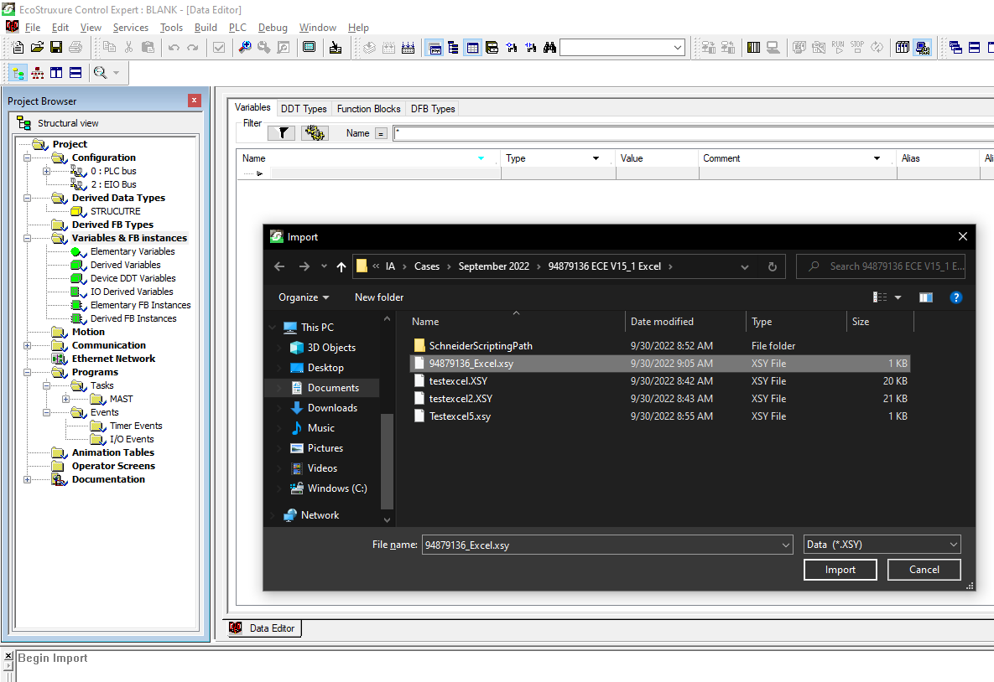Click the refresh folder button
The height and width of the screenshot is (682, 994).
772,266
